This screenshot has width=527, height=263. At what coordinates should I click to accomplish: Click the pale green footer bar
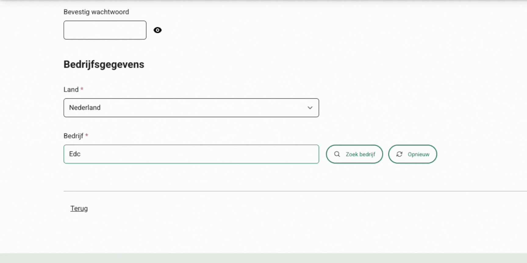point(263,258)
